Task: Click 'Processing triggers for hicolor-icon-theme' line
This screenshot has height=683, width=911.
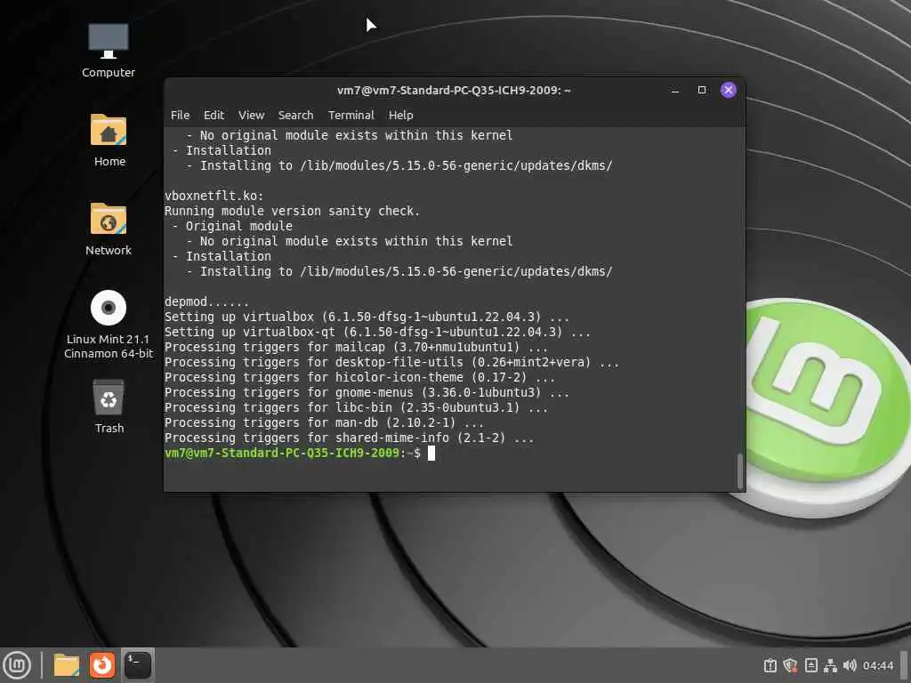Action: 359,377
